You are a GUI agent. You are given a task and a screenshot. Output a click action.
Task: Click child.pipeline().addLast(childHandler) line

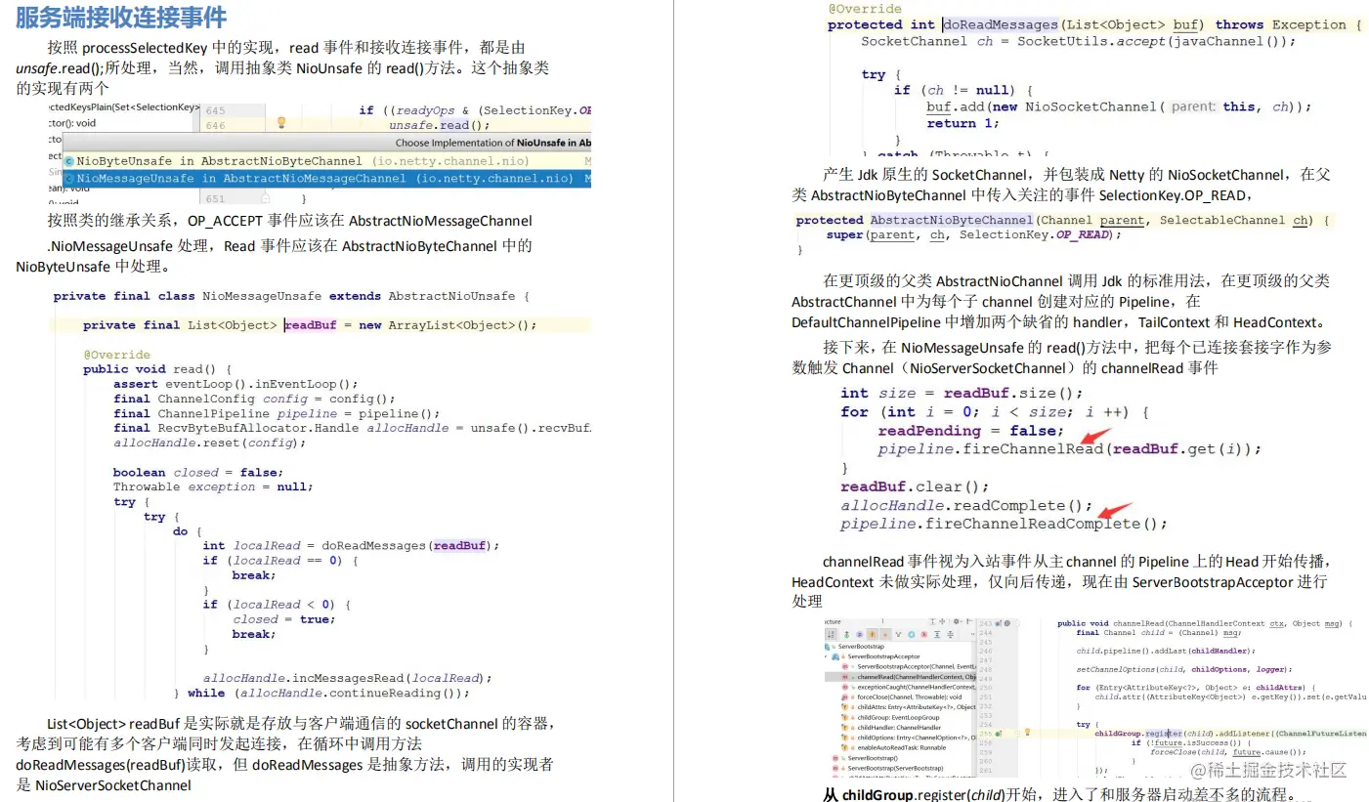(x=1166, y=651)
